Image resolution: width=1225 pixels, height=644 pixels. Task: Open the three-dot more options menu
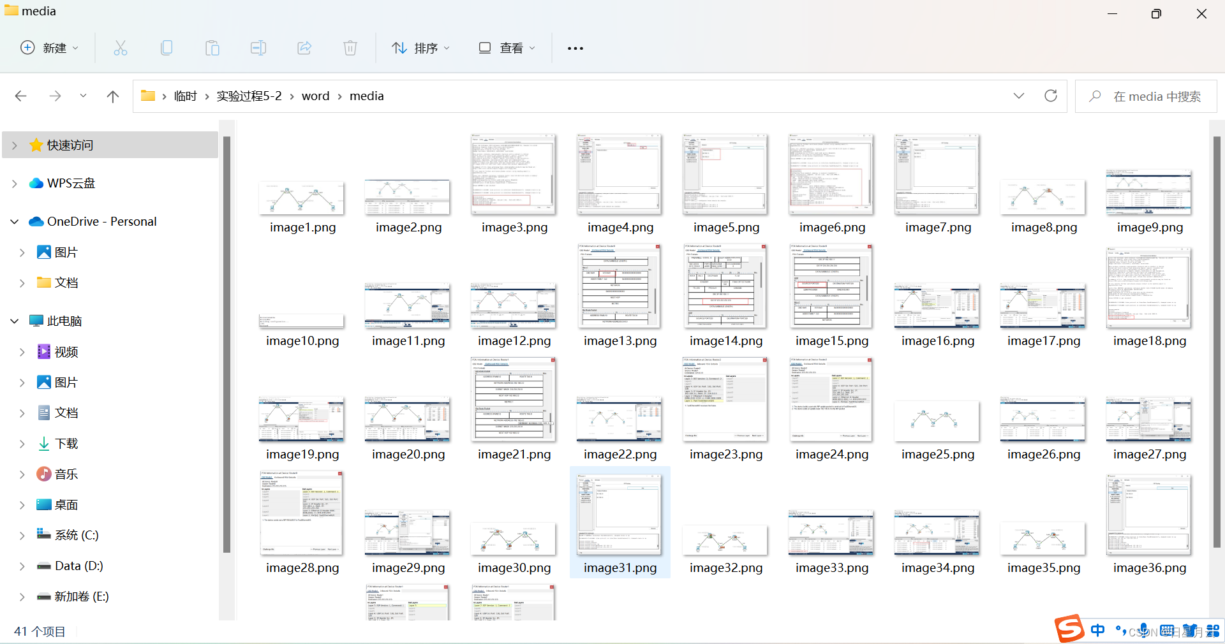[x=575, y=48]
